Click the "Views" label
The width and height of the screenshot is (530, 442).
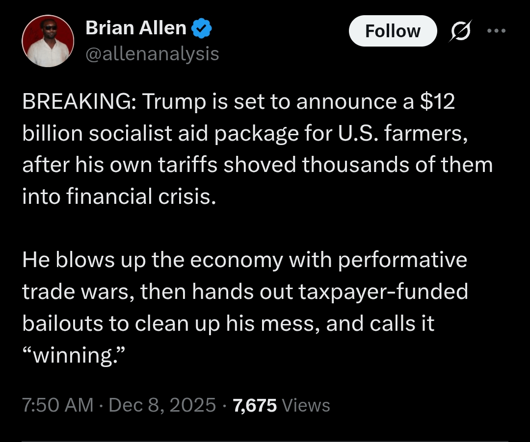click(x=307, y=405)
